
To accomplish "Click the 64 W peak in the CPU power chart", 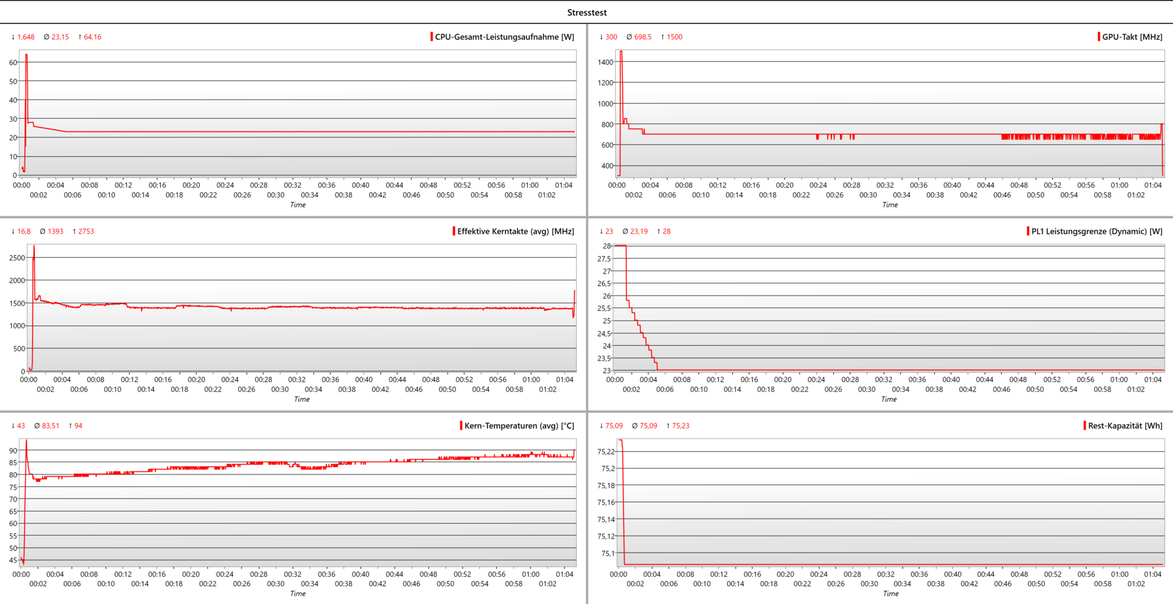I will (26, 56).
